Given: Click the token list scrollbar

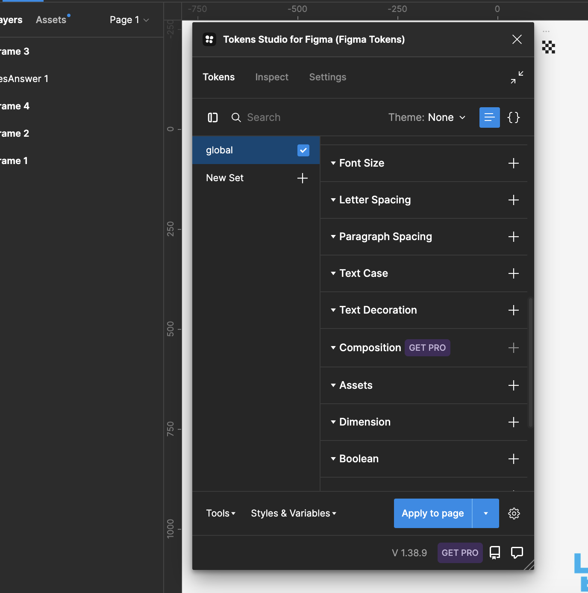Looking at the screenshot, I should click(x=531, y=362).
